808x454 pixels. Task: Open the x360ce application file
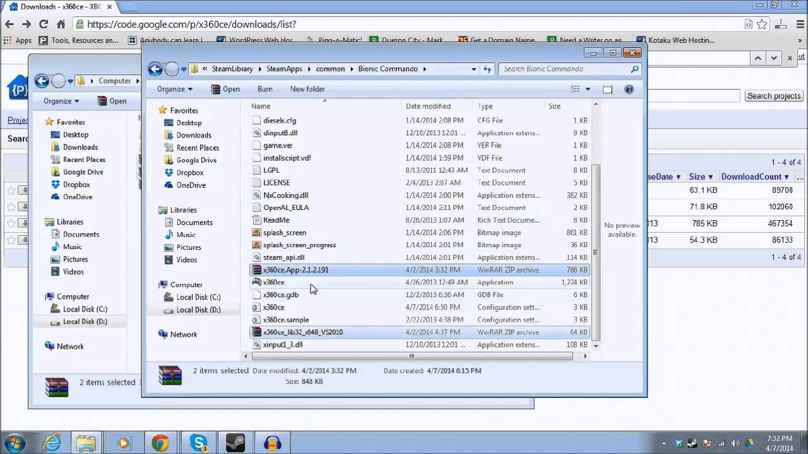(274, 282)
